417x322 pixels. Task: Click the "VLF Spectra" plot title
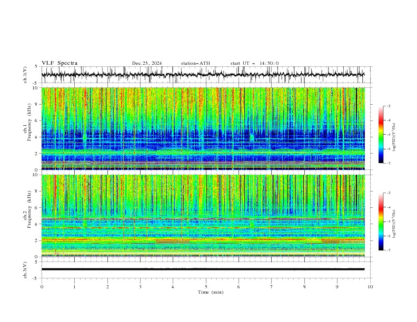tap(59, 63)
